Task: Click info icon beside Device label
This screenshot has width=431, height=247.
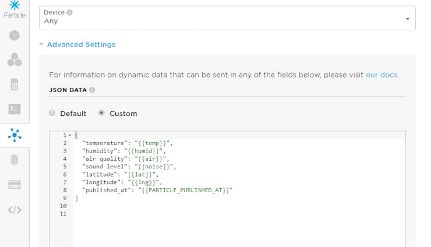Action: [70, 12]
